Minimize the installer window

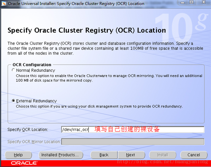pyautogui.click(x=182, y=2)
